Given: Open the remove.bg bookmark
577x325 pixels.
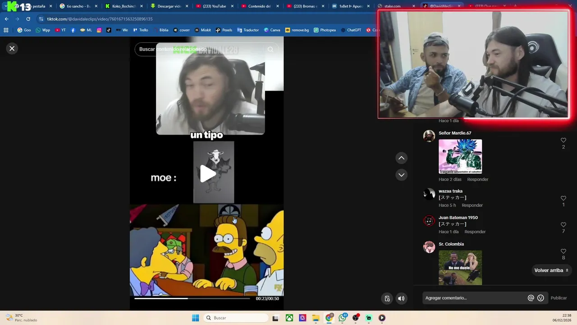Looking at the screenshot, I should pyautogui.click(x=297, y=30).
